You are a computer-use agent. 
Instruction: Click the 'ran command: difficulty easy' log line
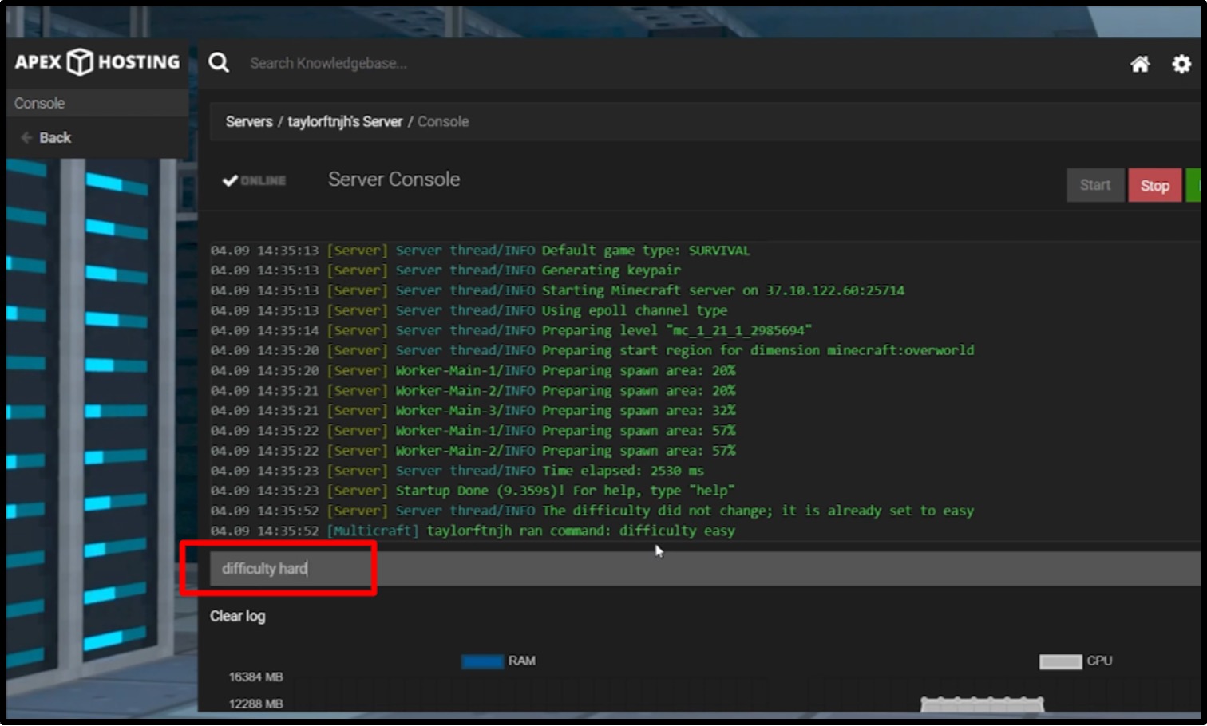[x=580, y=531]
